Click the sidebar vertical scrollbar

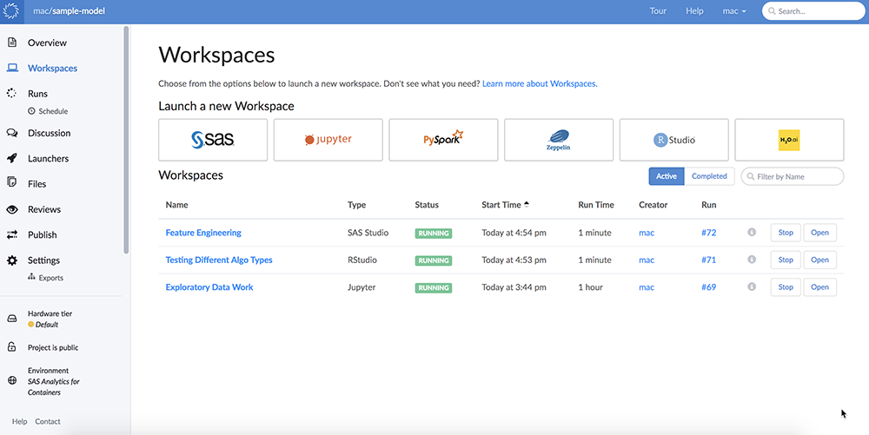point(126,140)
